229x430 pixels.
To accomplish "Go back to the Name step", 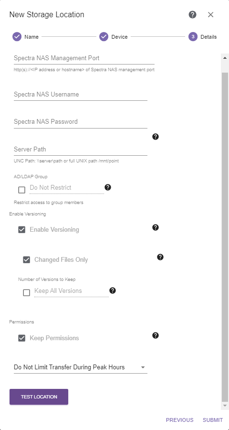I will 25,37.
